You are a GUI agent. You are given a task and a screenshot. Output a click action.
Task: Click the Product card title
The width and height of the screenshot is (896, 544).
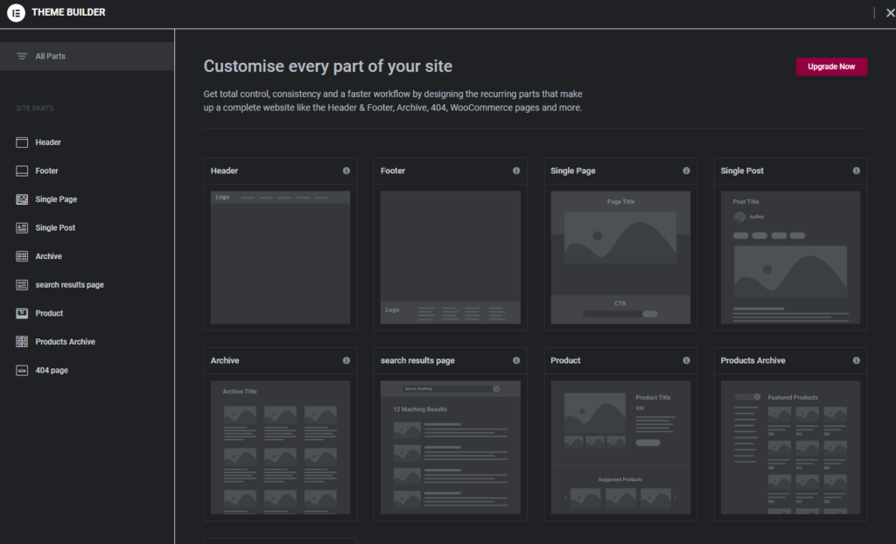click(565, 360)
